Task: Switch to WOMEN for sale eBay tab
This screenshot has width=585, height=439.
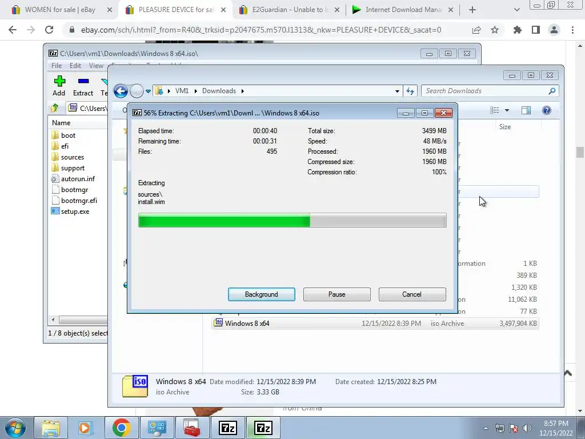Action: click(59, 10)
